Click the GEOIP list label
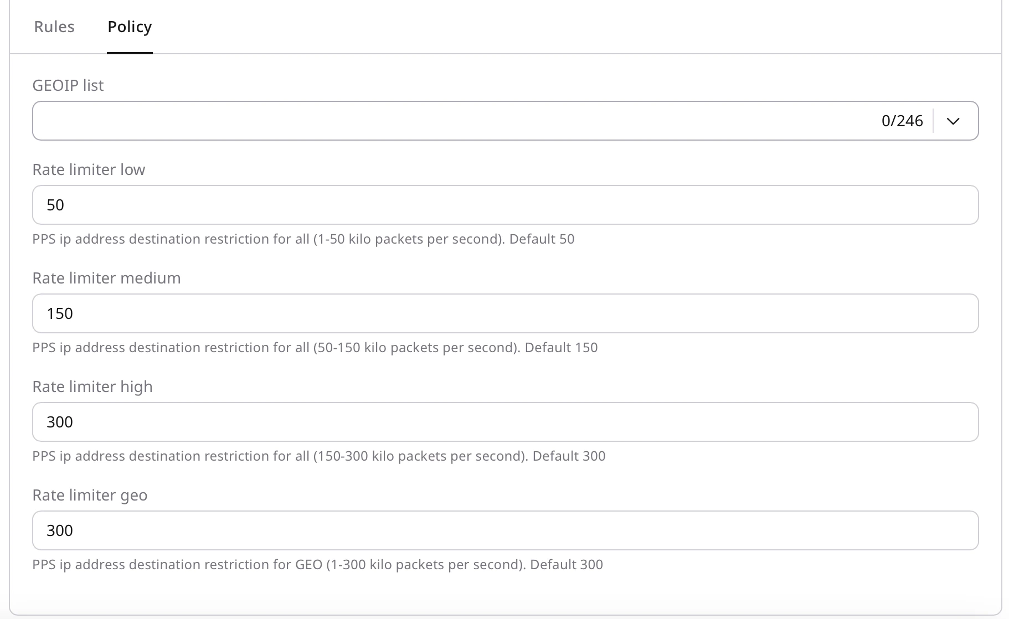Image resolution: width=1009 pixels, height=619 pixels. click(x=68, y=85)
